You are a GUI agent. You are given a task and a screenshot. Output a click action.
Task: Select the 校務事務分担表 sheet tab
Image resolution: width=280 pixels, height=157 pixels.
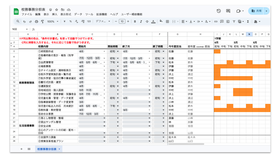47,149
